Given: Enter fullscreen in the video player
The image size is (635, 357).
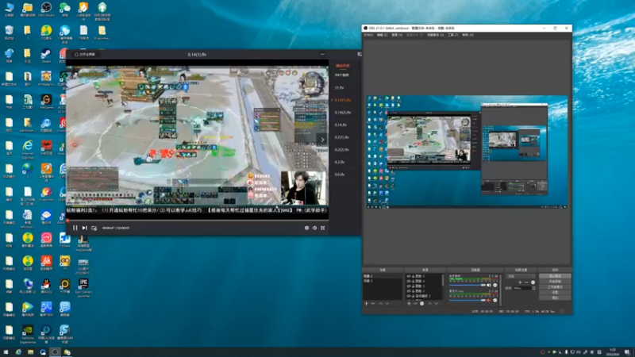Looking at the screenshot, I should pyautogui.click(x=323, y=228).
